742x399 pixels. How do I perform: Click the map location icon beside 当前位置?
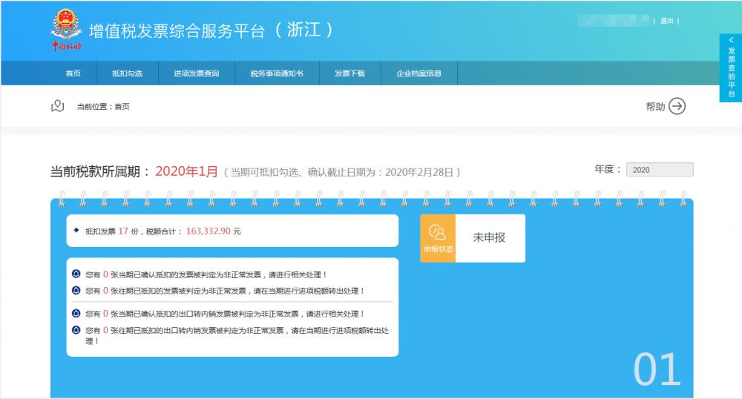coord(58,106)
